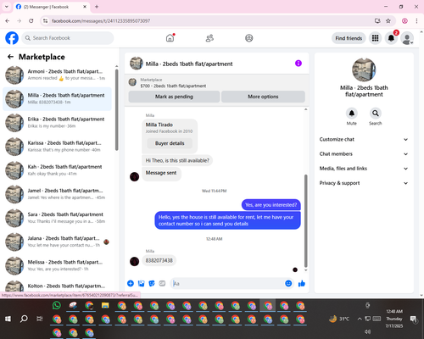Open conversation information purple icon
This screenshot has width=424, height=339.
pos(298,64)
